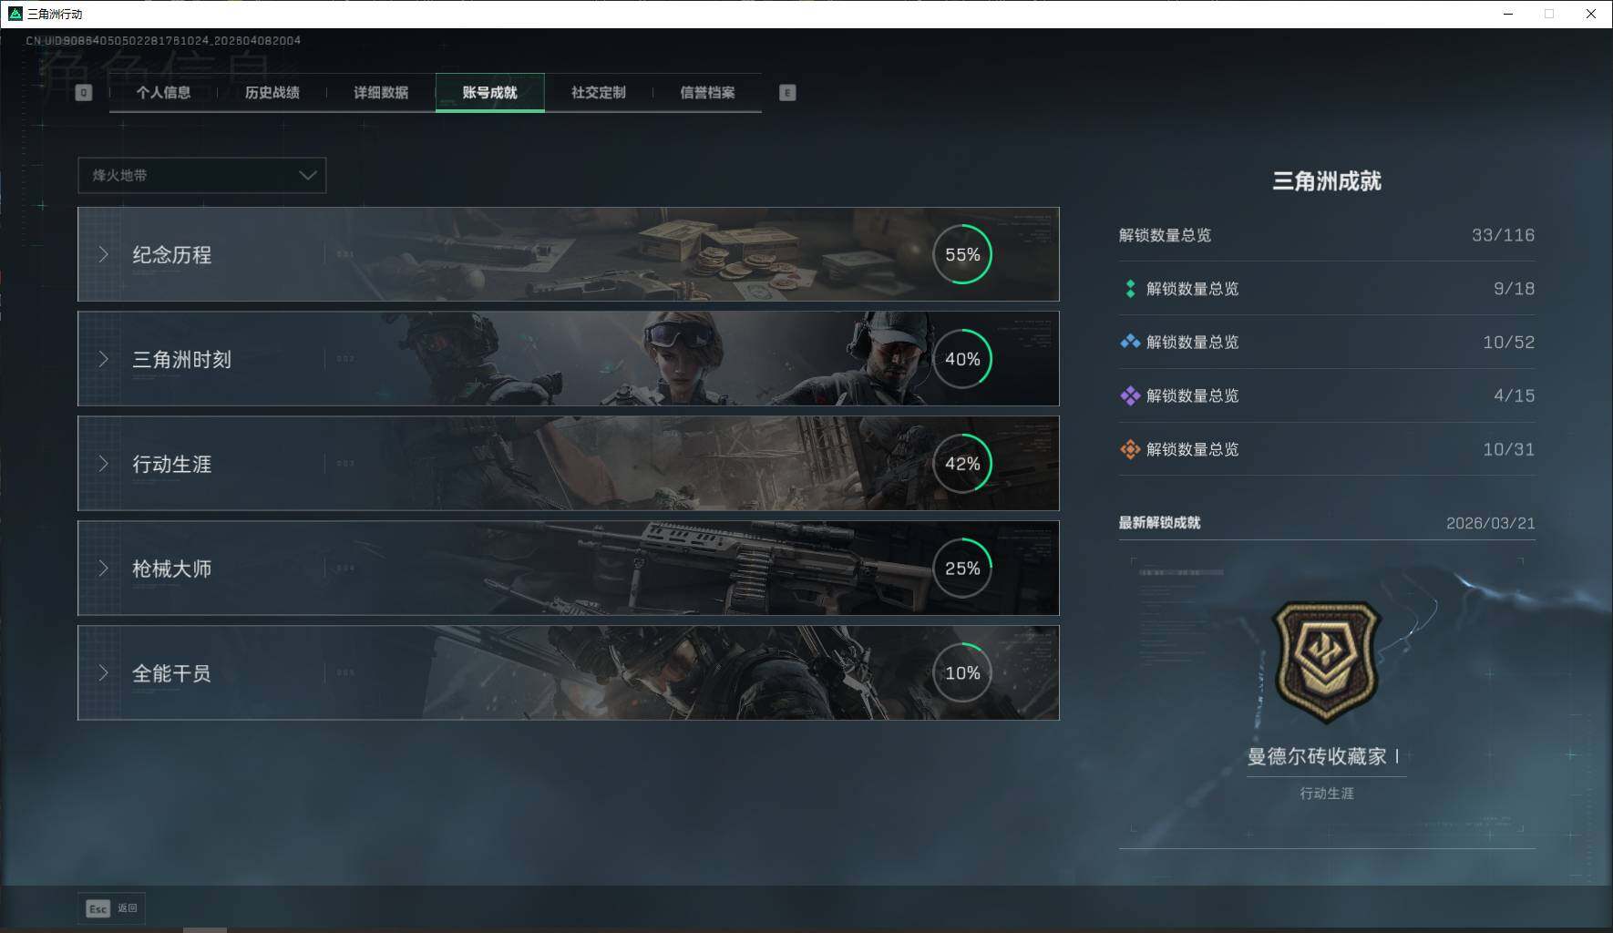Expand the 枪械大师 category chevron
Viewport: 1613px width, 933px height.
pos(103,569)
